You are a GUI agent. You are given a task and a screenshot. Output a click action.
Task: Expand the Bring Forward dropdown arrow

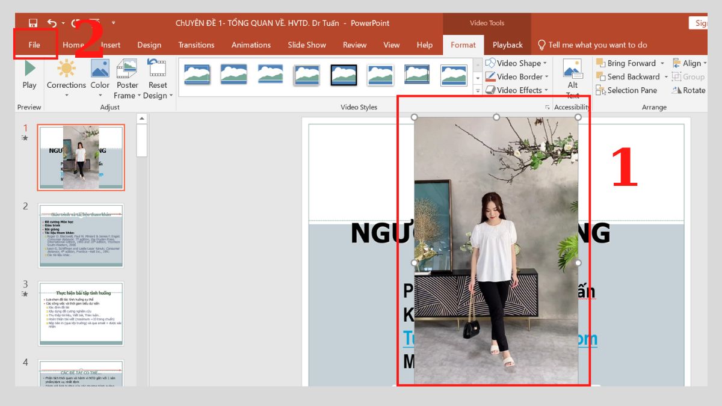(664, 63)
